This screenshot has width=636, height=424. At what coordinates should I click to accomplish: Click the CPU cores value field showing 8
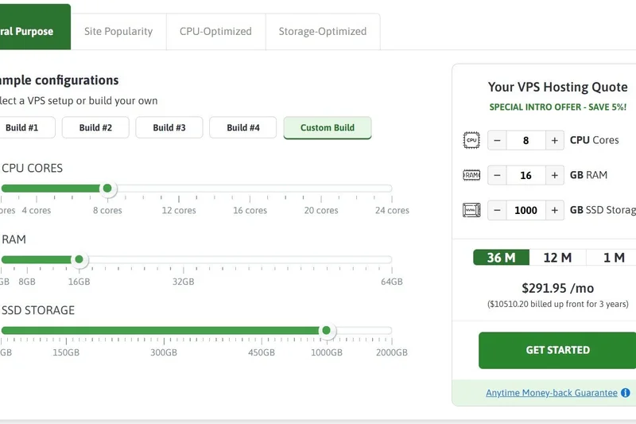point(525,140)
